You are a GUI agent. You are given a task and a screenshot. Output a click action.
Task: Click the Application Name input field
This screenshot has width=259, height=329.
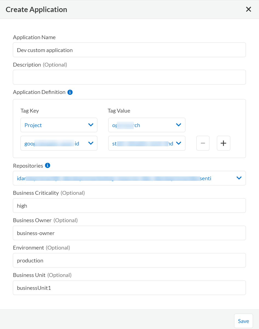click(x=129, y=50)
